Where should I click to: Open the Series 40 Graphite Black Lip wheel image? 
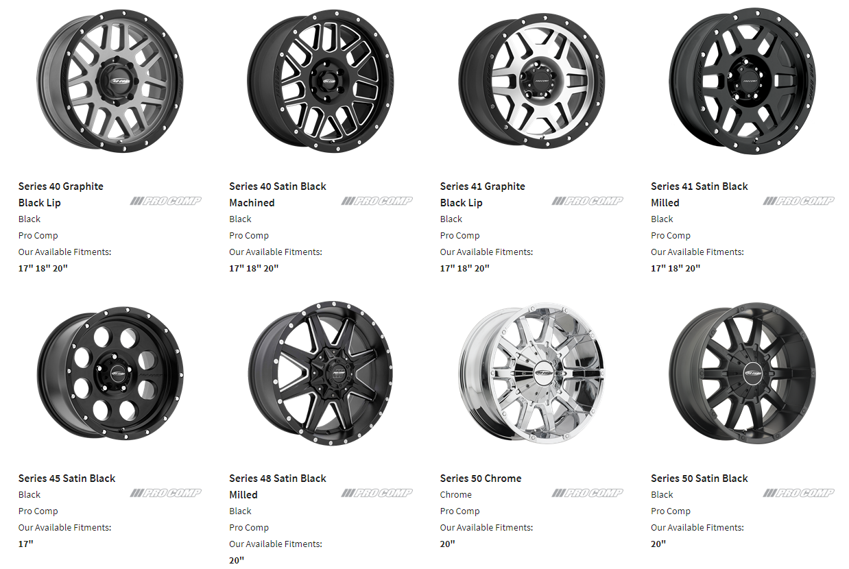109,82
